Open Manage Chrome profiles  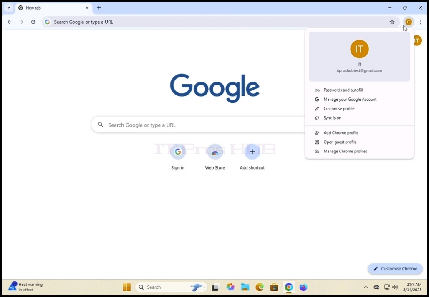(359, 151)
